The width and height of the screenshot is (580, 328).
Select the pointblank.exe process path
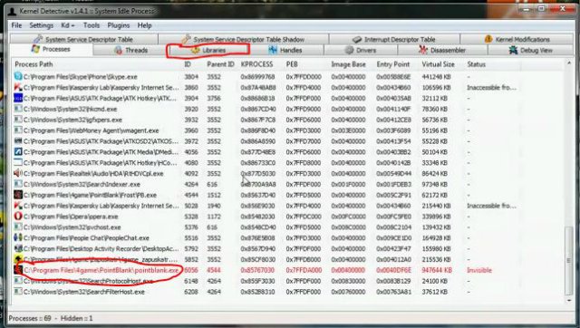point(101,270)
